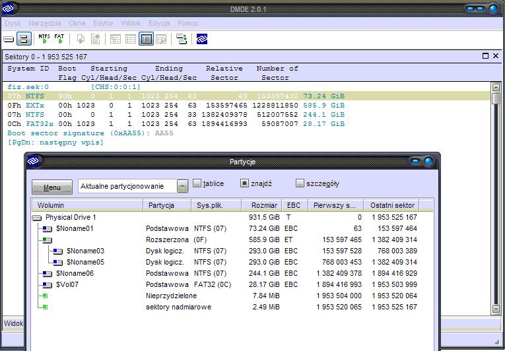Click the sektory nadmiarowe row green icon
The height and width of the screenshot is (351, 505).
pyautogui.click(x=45, y=307)
